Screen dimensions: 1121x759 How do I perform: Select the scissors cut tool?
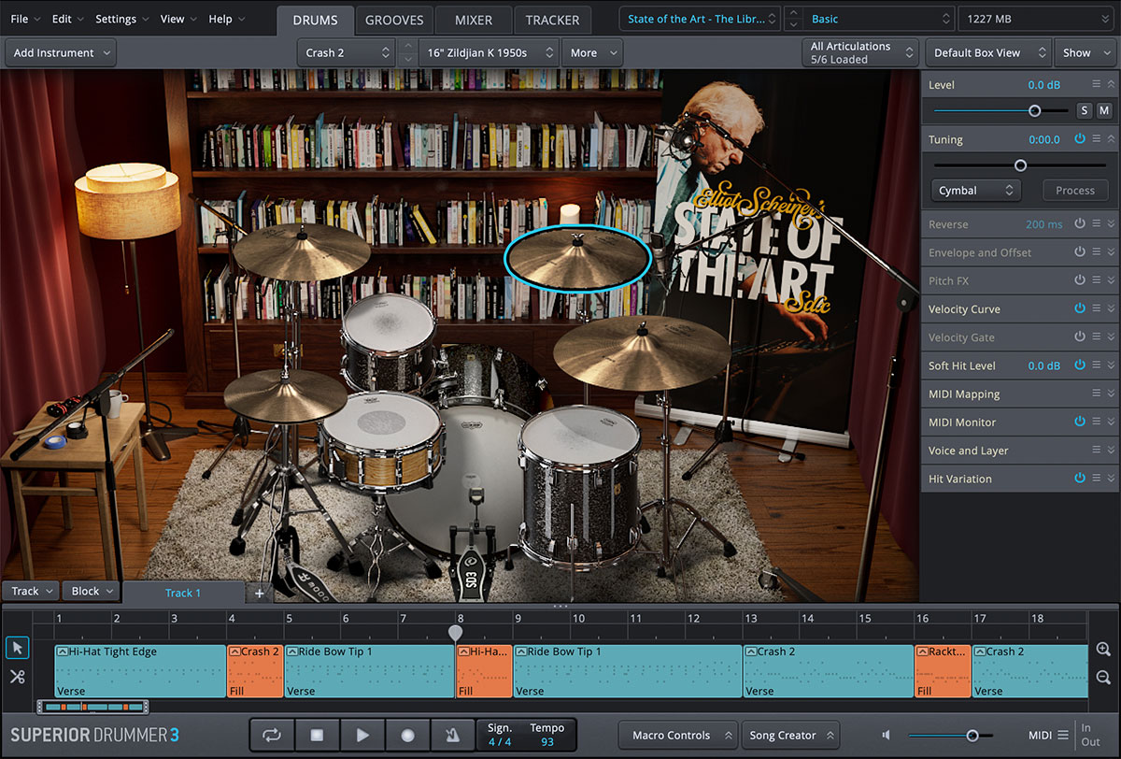[17, 677]
